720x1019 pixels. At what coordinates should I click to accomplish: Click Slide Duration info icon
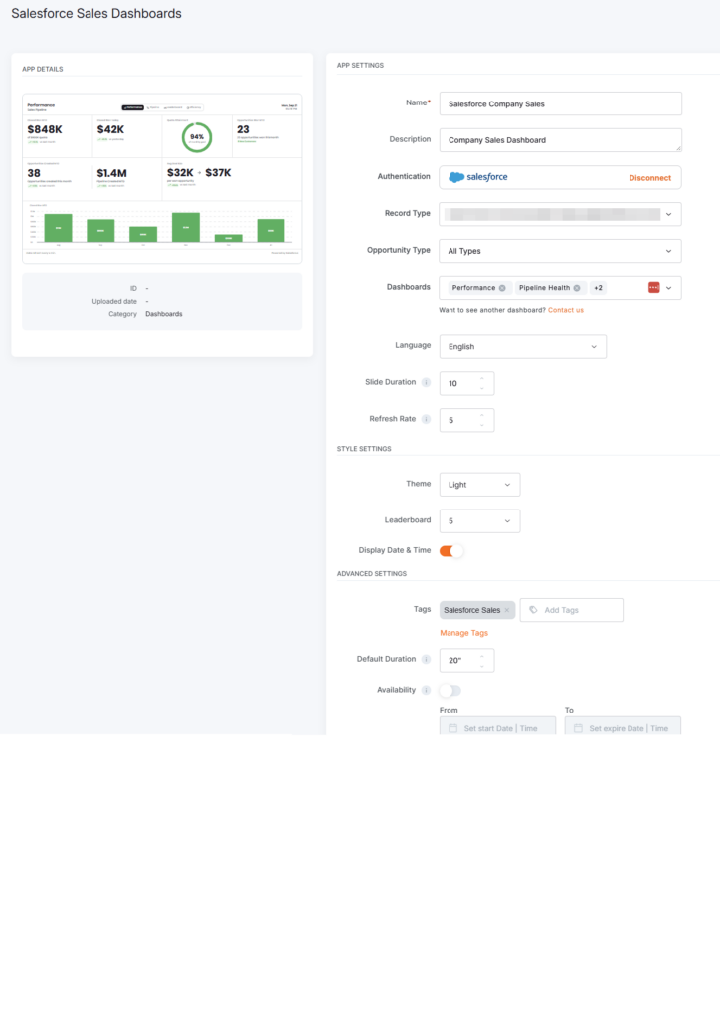(426, 383)
